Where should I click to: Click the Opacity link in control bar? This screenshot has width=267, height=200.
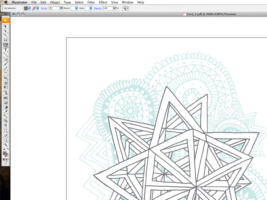[x=97, y=8]
